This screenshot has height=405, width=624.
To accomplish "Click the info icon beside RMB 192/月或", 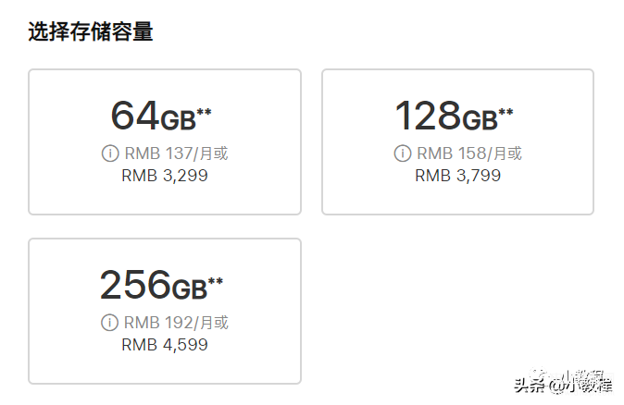I will pos(109,323).
